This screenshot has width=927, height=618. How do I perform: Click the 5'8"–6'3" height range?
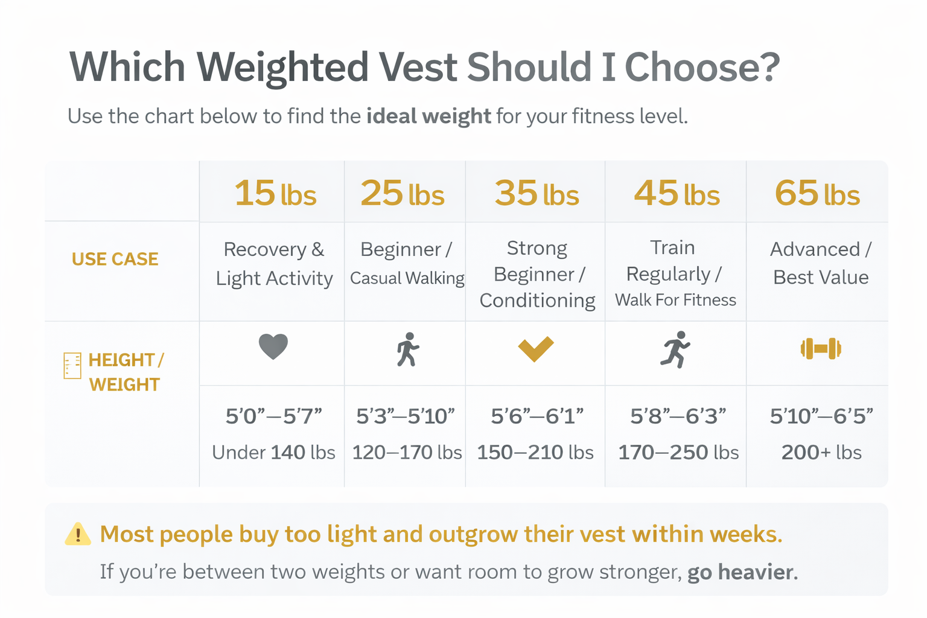tap(678, 416)
